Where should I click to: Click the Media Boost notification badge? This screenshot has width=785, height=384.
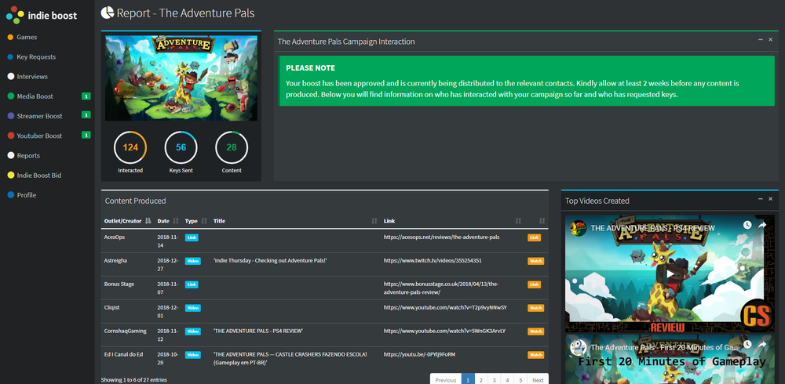86,96
